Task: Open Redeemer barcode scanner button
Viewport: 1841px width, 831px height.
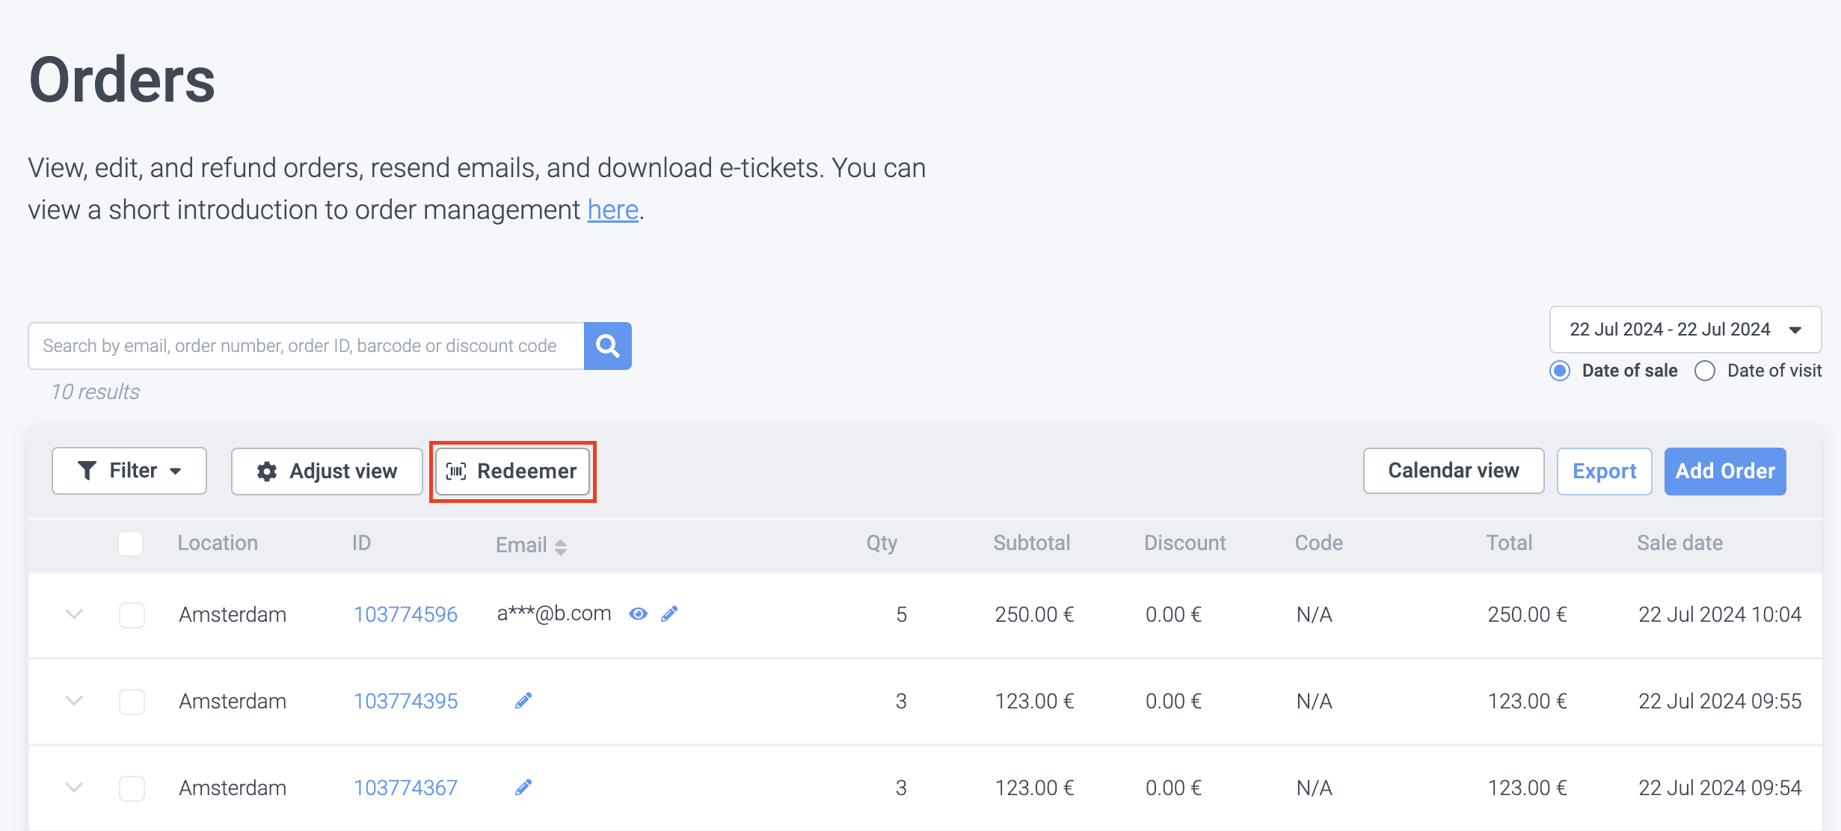Action: [x=513, y=472]
